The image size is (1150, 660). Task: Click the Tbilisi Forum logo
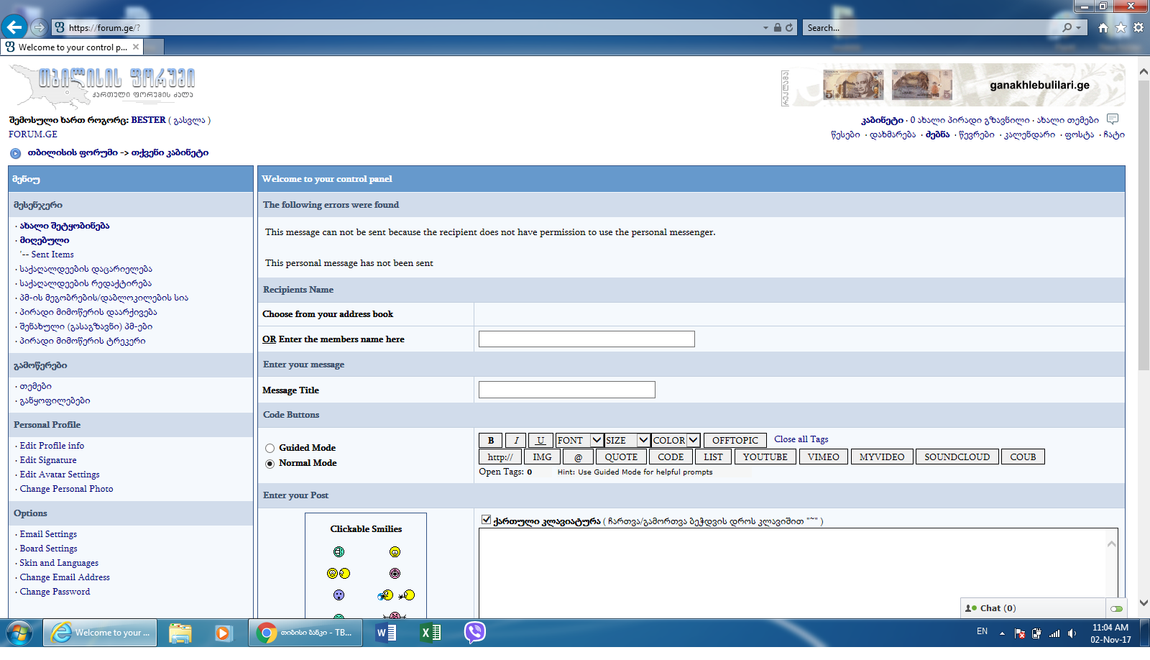point(102,87)
